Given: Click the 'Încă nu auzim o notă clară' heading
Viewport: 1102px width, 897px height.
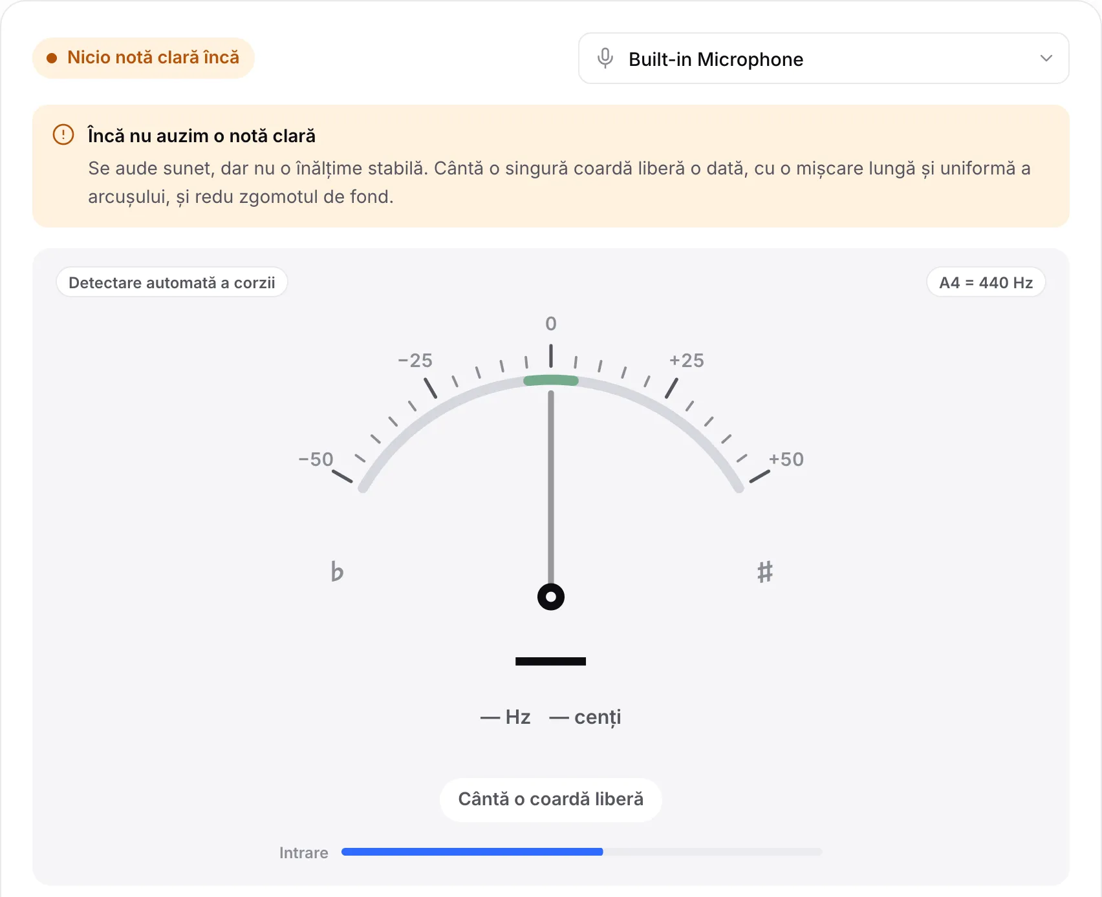Looking at the screenshot, I should (x=202, y=136).
